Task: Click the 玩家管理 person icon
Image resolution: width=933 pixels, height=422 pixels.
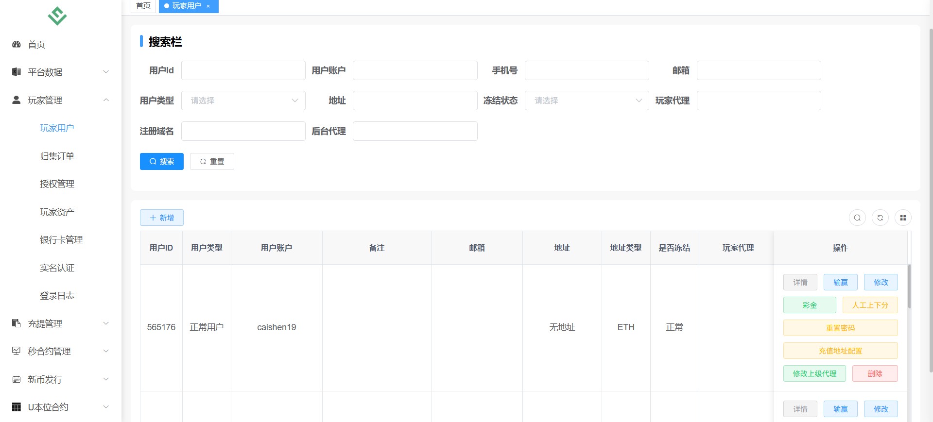Action: coord(17,100)
